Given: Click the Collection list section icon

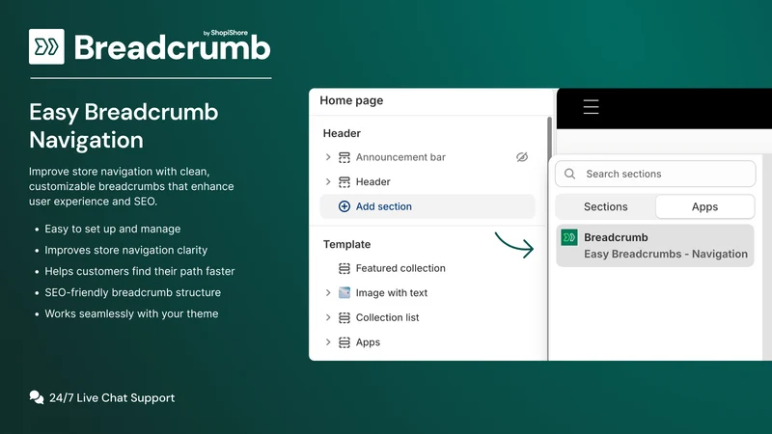Looking at the screenshot, I should click(345, 317).
